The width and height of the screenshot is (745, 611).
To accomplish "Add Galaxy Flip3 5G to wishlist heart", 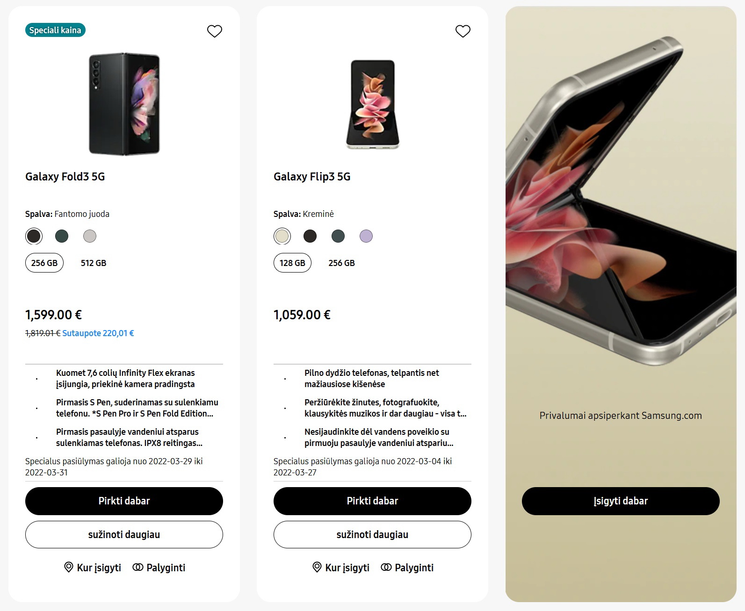I will pos(463,31).
